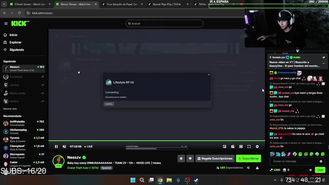Viewport: 329px width, 185px height.
Task: Click Regala Suscripciones button
Action: point(215,159)
